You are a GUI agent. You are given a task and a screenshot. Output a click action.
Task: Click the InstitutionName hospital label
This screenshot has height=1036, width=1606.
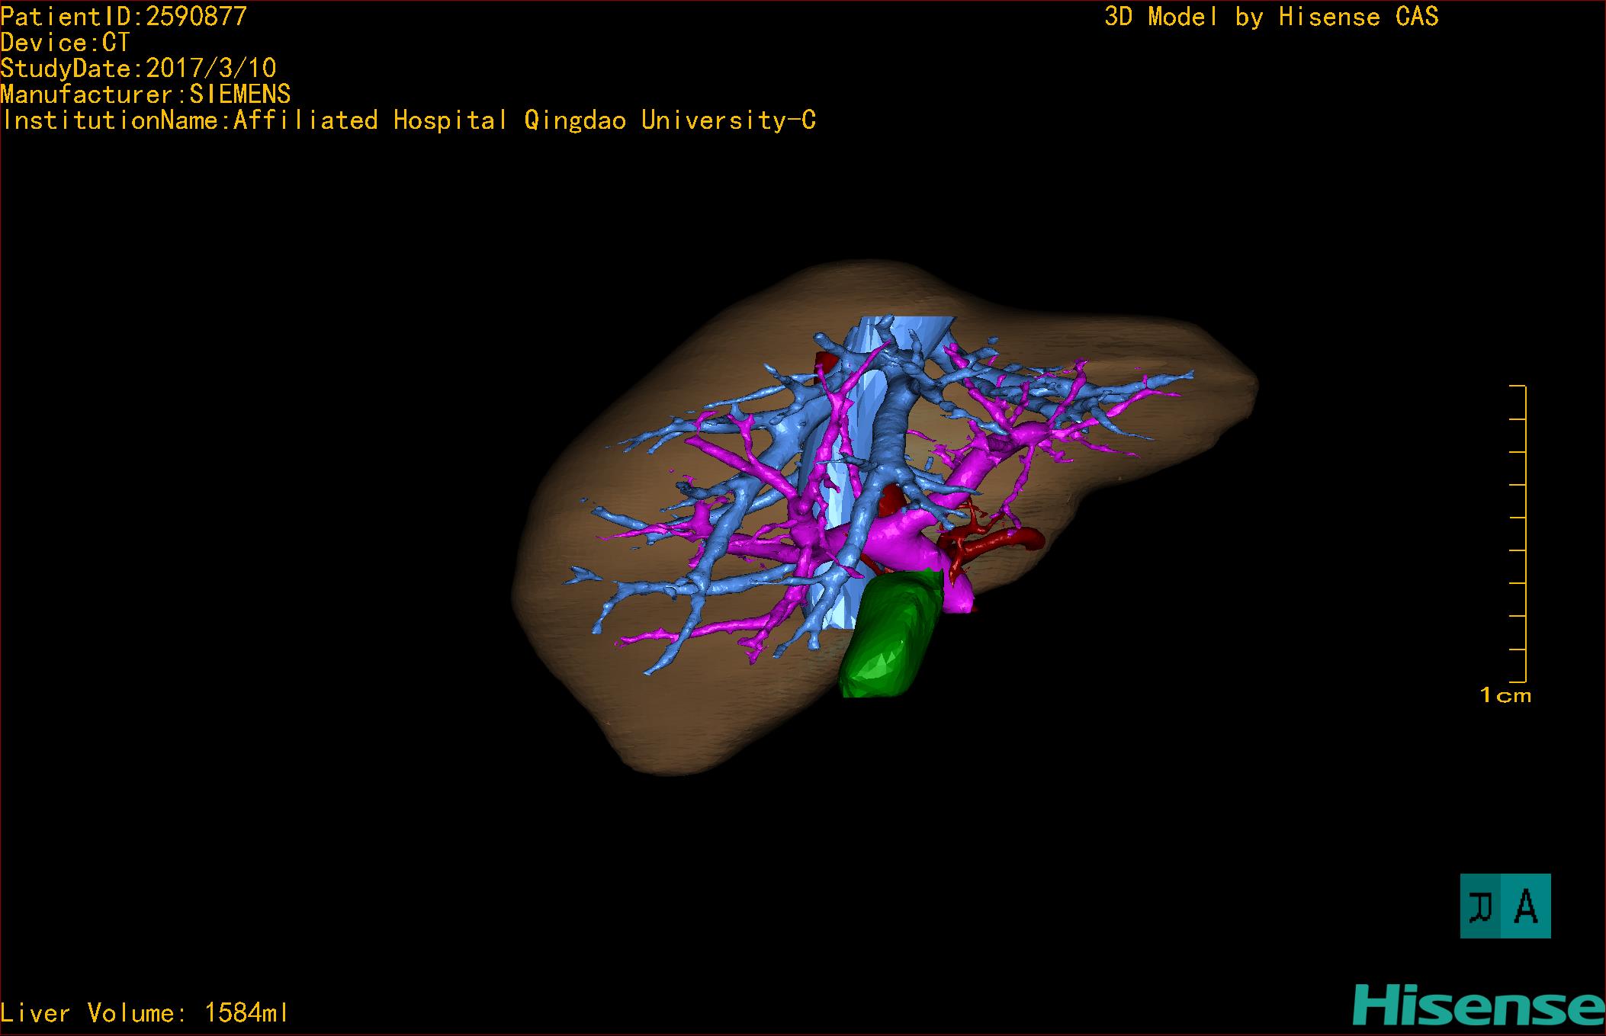tap(408, 120)
